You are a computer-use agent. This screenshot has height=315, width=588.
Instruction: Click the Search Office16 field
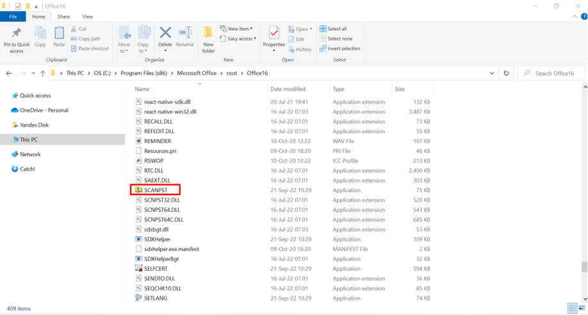pyautogui.click(x=551, y=73)
